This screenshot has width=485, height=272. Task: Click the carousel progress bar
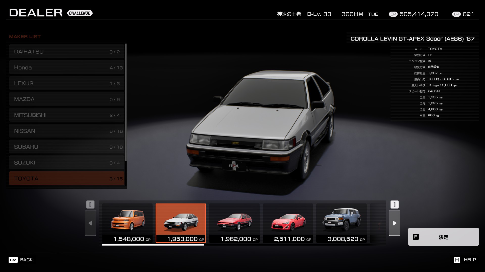tap(153, 245)
